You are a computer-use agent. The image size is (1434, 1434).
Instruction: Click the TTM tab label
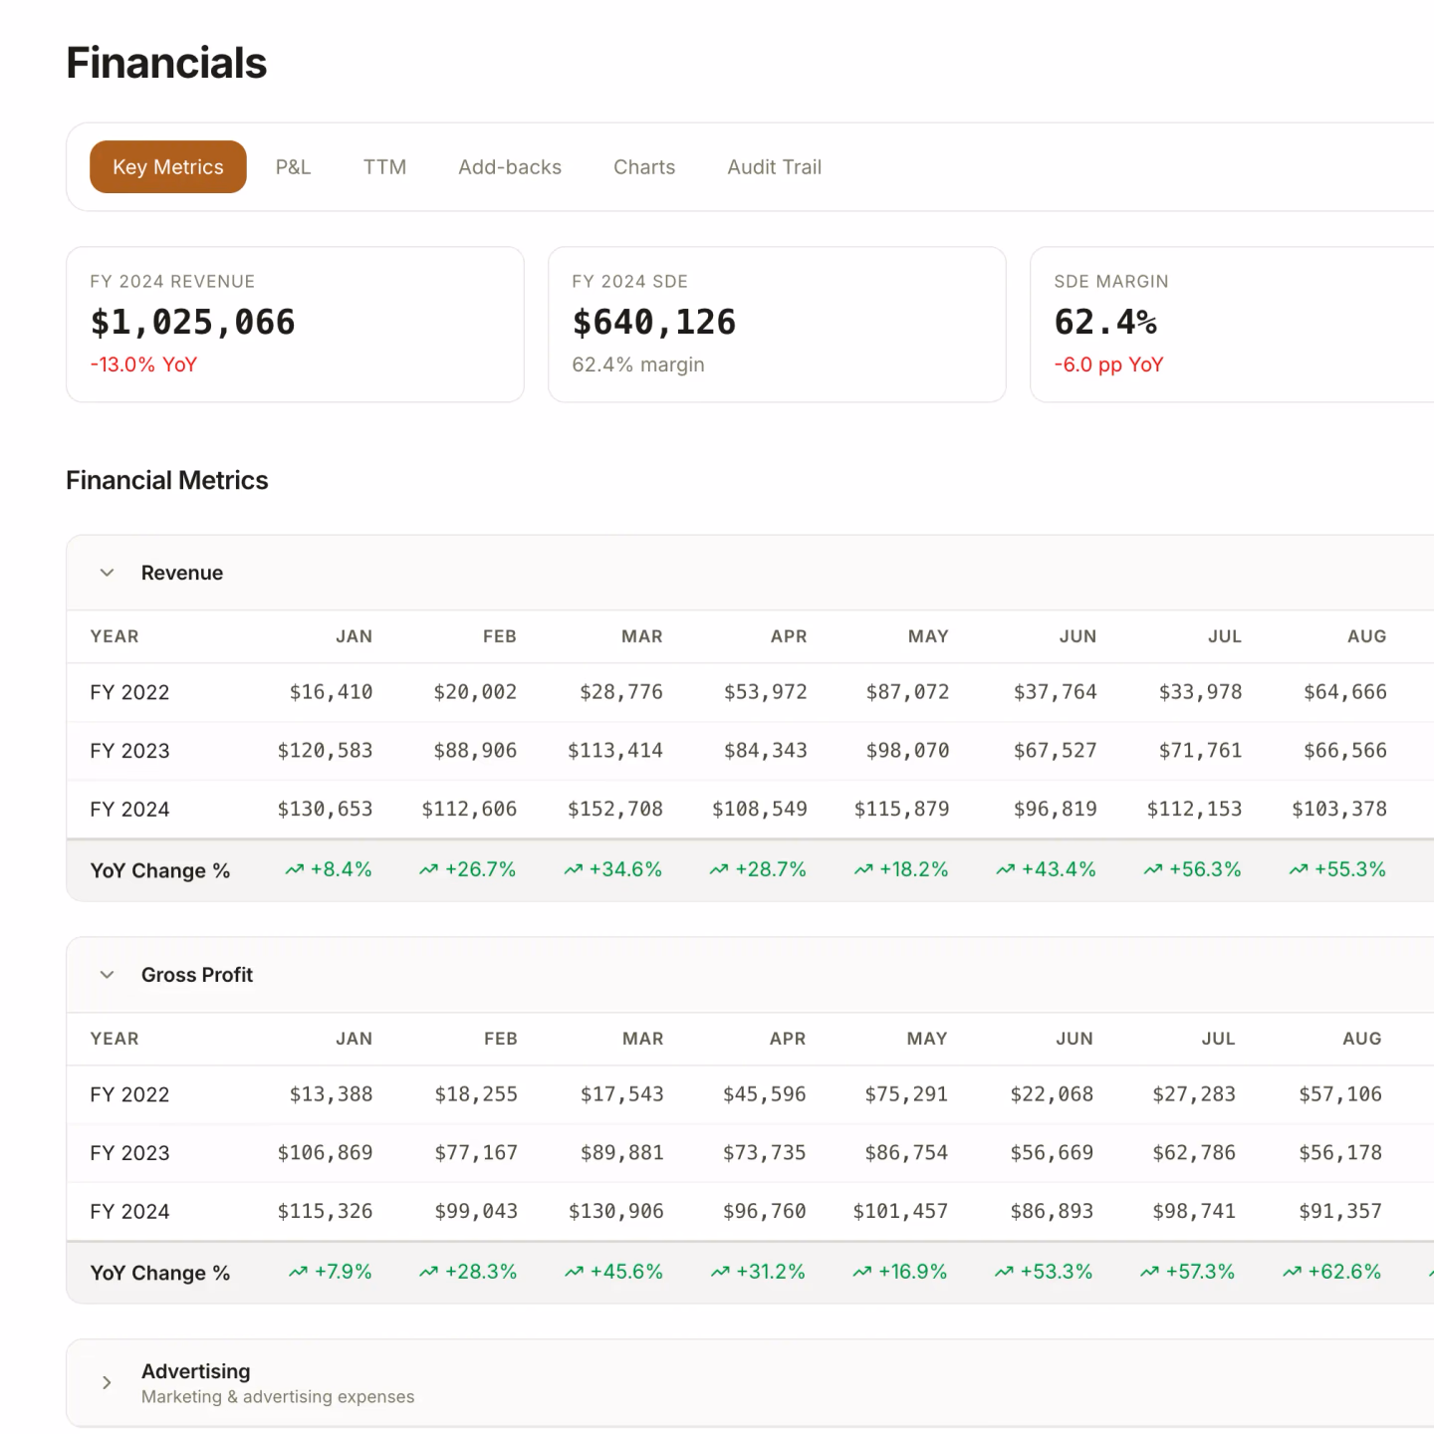point(384,166)
